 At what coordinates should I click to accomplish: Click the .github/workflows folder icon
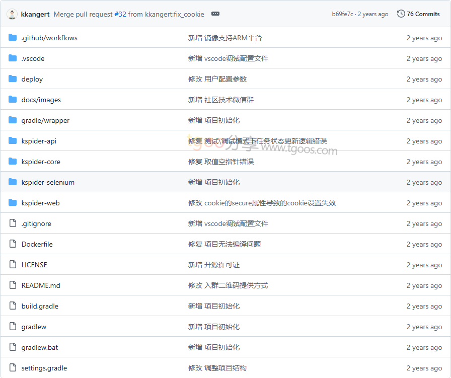[13, 38]
